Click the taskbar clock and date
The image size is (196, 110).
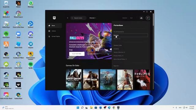pos(192,108)
